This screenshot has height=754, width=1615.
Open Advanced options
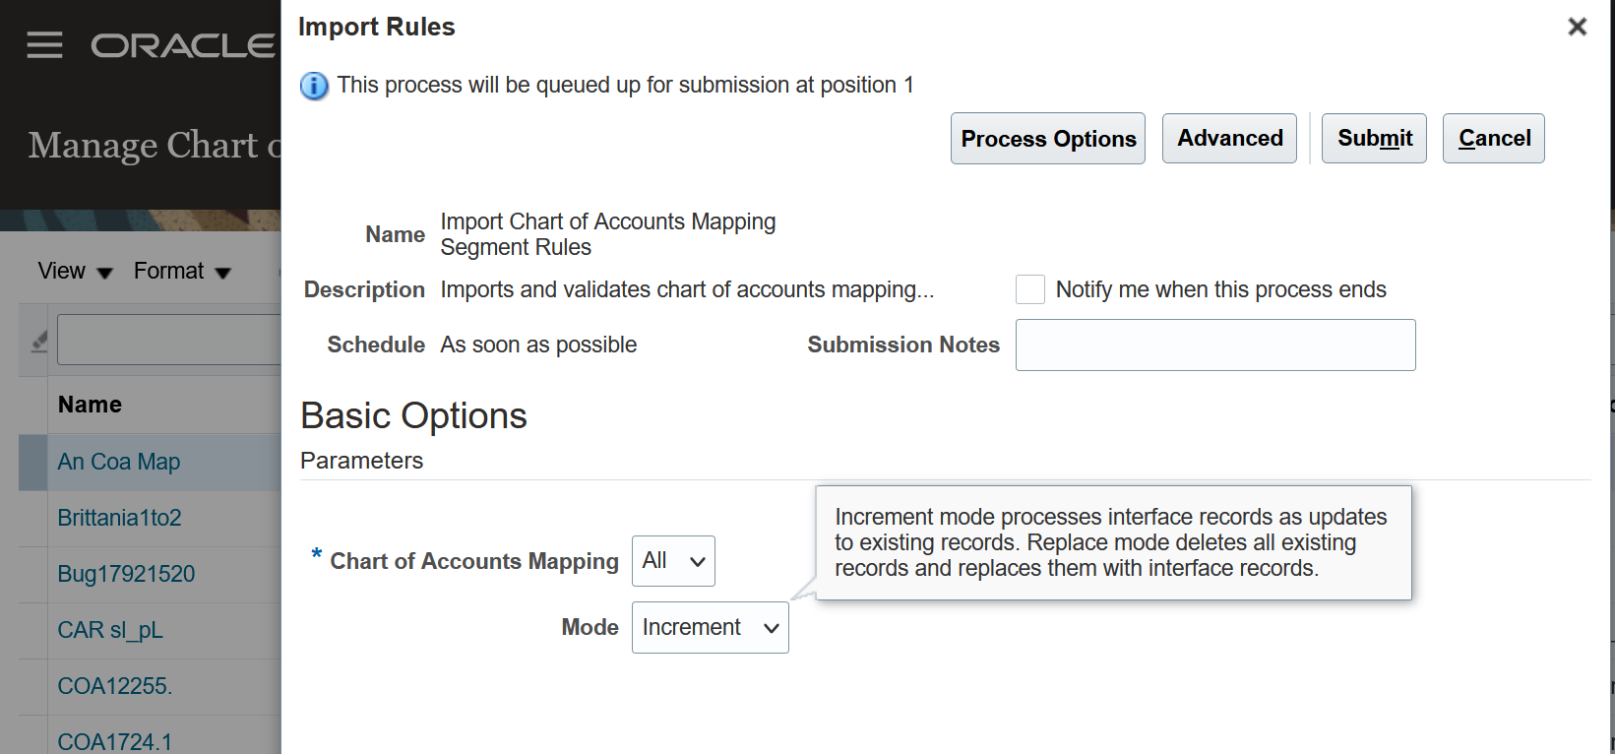coord(1229,139)
